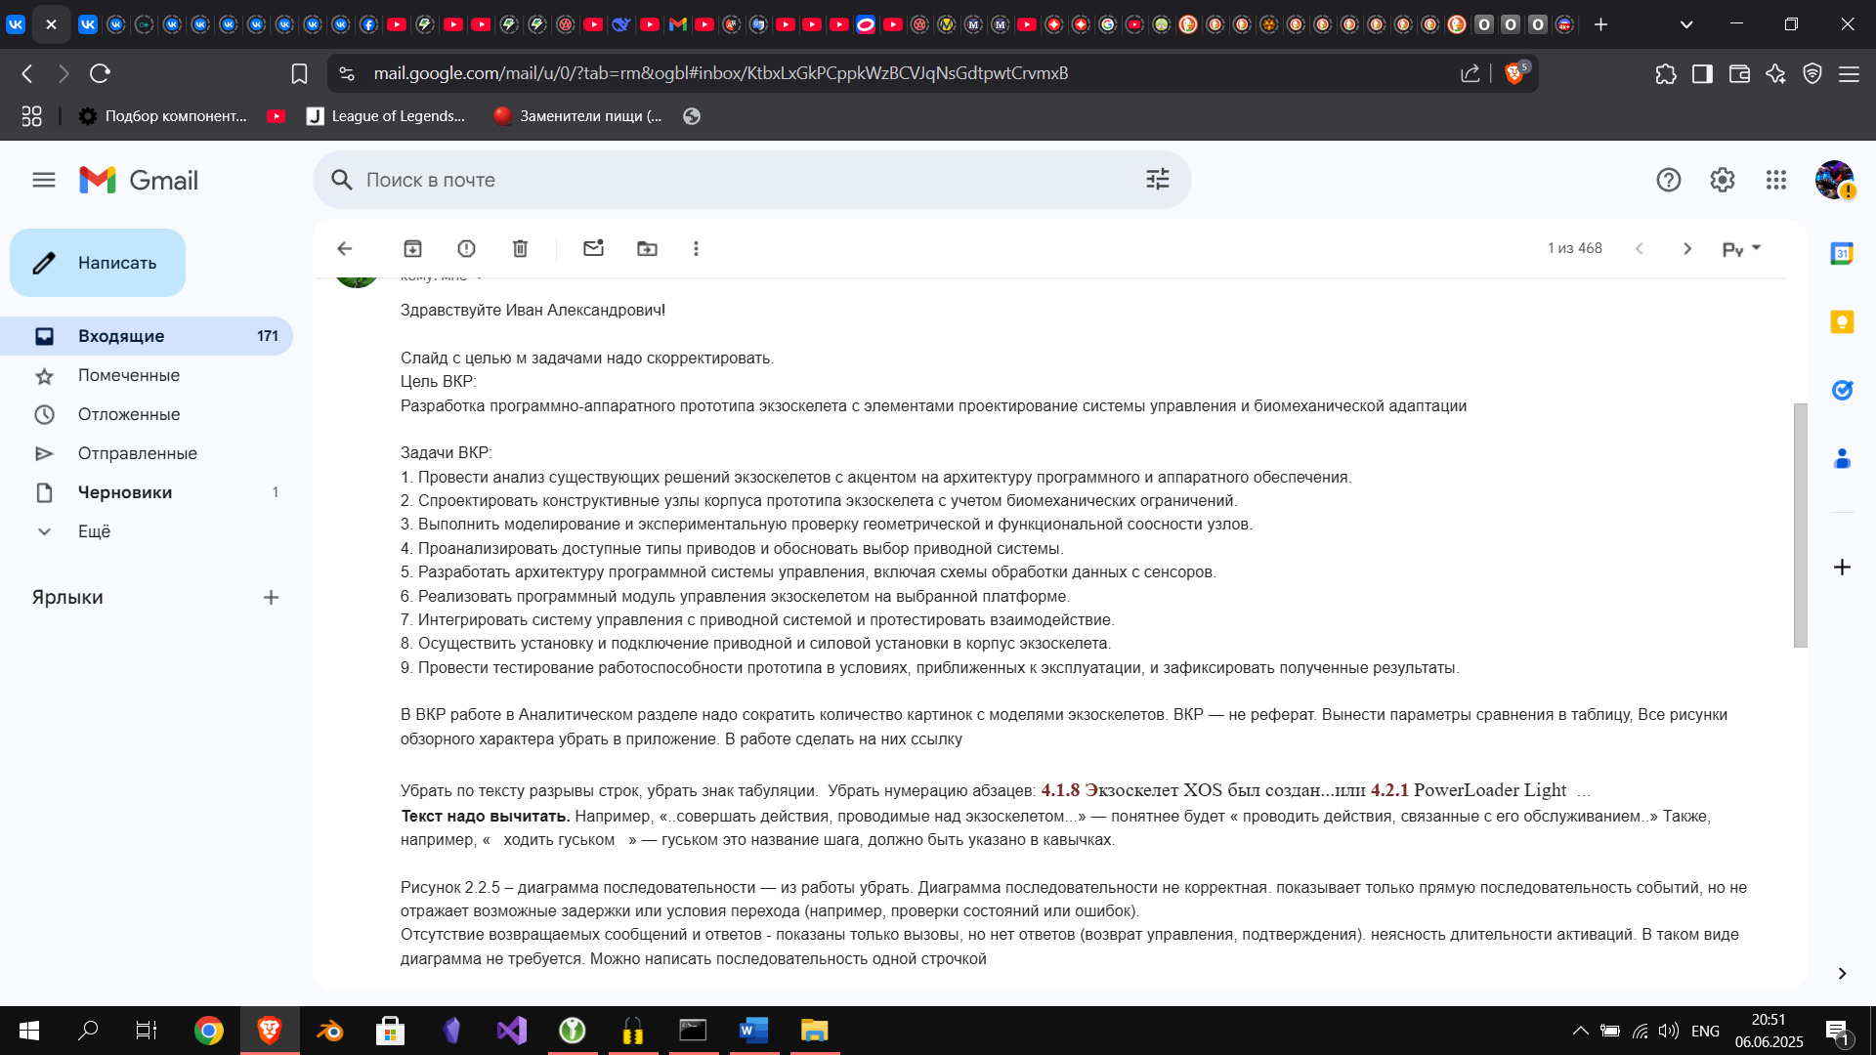Viewport: 1876px width, 1055px height.
Task: Open input language Ру dropdown
Action: [x=1741, y=248]
